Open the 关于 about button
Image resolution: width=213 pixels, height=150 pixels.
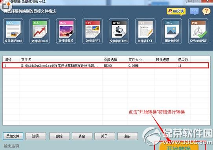[x=105, y=136]
